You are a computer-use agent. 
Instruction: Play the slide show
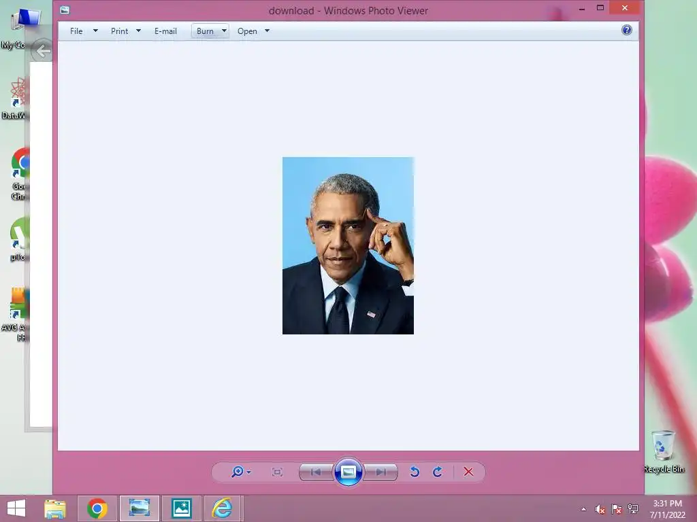[348, 472]
